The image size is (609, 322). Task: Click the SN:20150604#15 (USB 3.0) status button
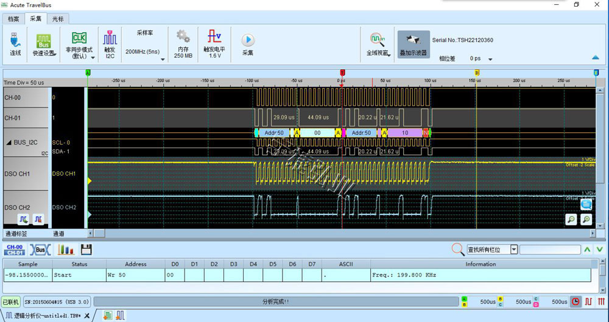(x=57, y=301)
